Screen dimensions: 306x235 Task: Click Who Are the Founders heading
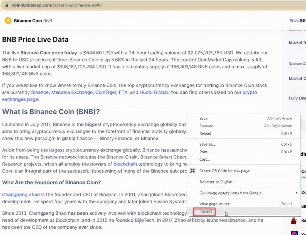tap(51, 182)
